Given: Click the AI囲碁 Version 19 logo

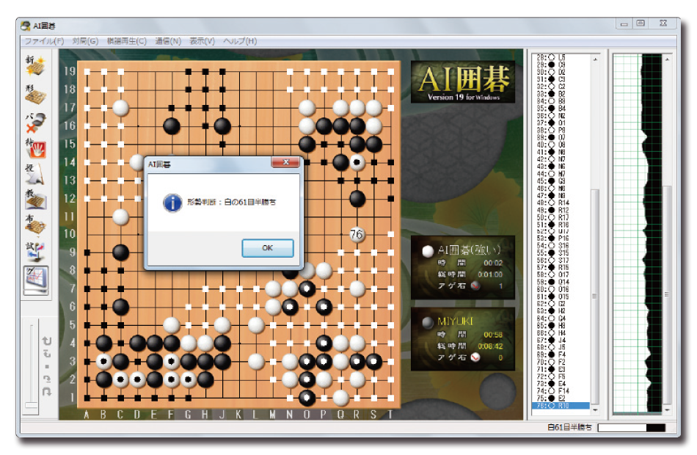Looking at the screenshot, I should 463,82.
